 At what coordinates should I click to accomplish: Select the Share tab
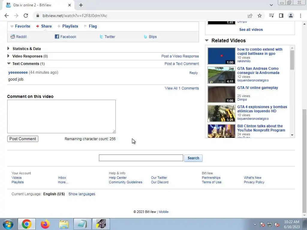[46, 26]
